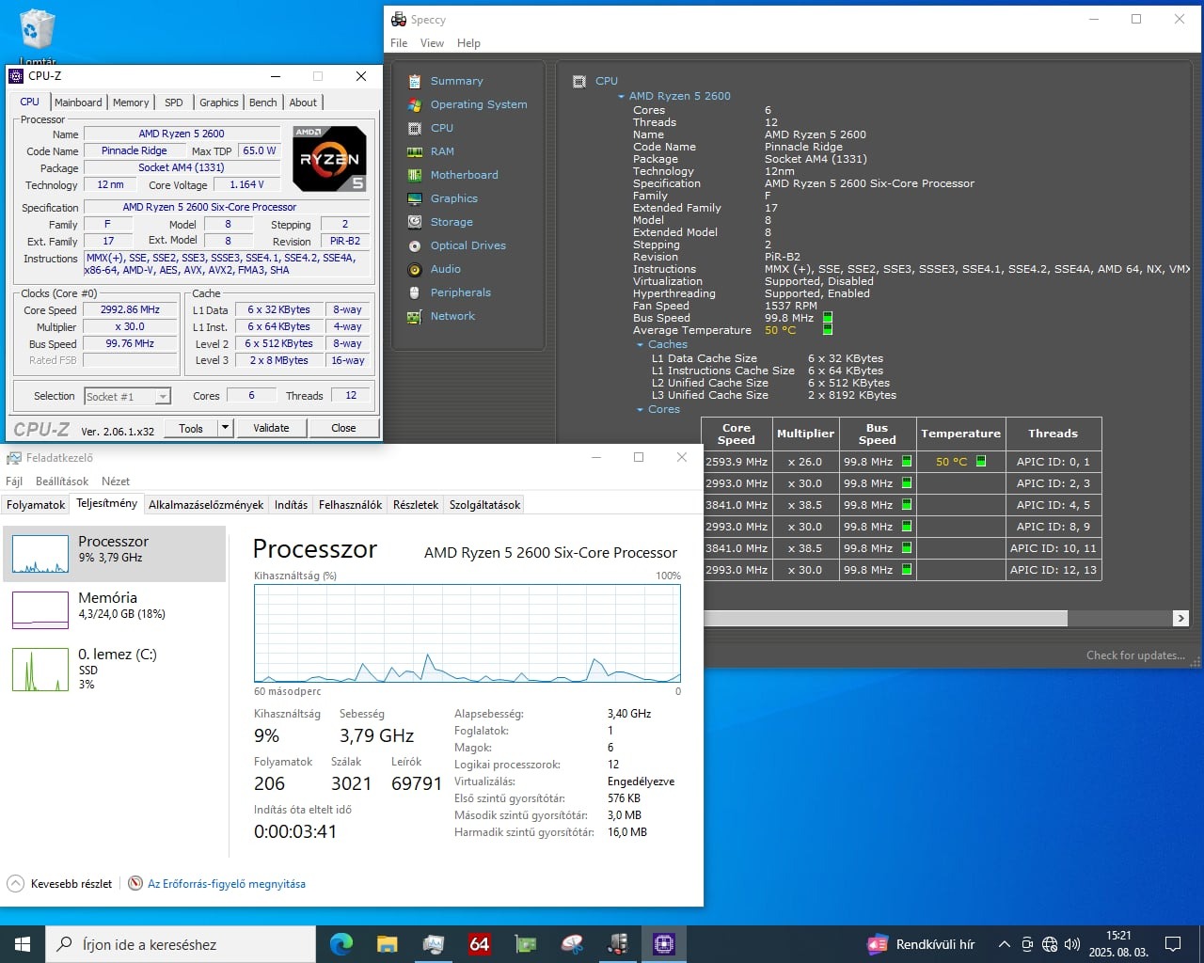Click the Close button in CPU-Z

pos(343,428)
